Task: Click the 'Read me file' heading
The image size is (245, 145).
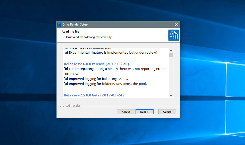Action: pyautogui.click(x=70, y=32)
